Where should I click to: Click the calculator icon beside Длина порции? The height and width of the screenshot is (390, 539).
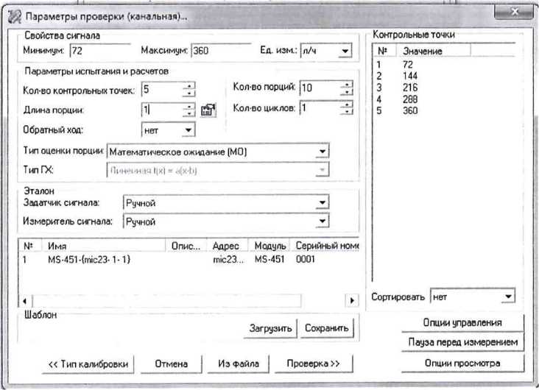208,110
